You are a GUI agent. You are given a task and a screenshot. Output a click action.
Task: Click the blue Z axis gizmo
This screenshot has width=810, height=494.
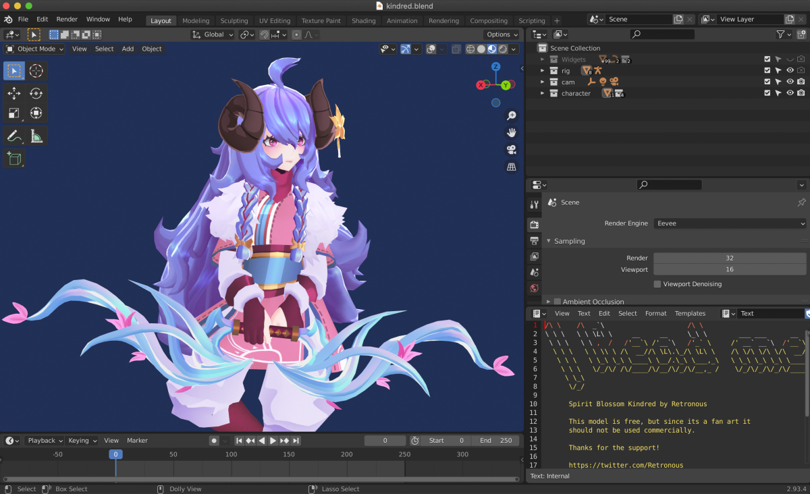[495, 67]
